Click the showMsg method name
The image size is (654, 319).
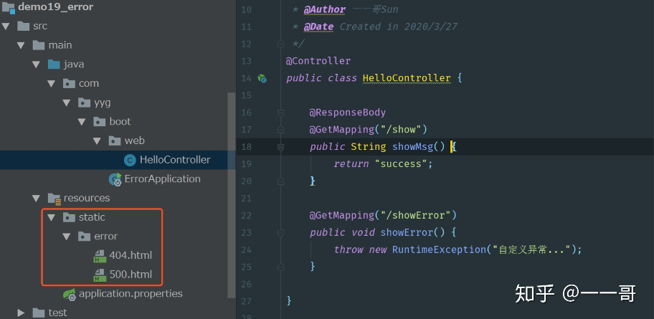(412, 147)
